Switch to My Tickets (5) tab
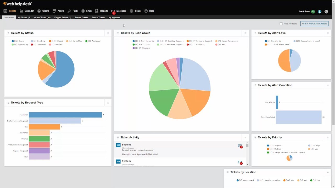 pos(24,17)
